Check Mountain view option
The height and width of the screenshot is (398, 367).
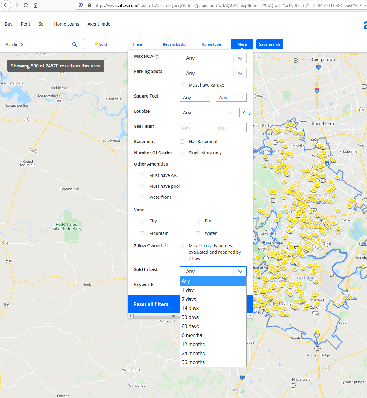(x=142, y=233)
